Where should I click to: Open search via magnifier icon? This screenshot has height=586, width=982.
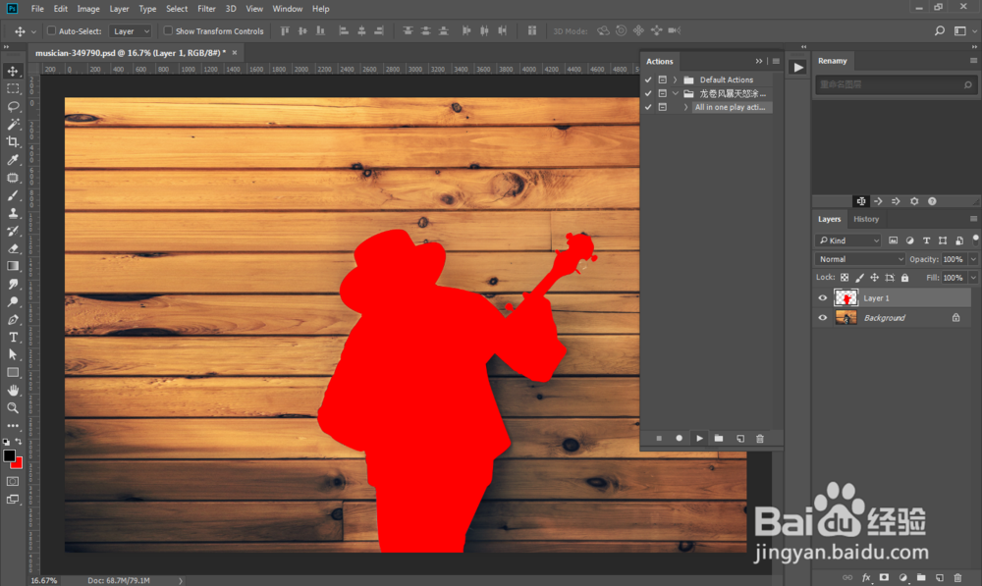coord(940,30)
